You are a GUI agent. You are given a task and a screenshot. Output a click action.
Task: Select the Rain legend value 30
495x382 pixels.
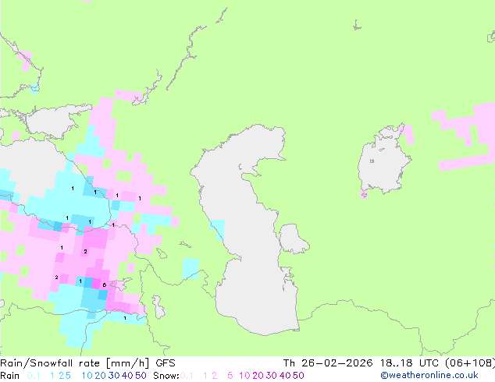coord(114,376)
